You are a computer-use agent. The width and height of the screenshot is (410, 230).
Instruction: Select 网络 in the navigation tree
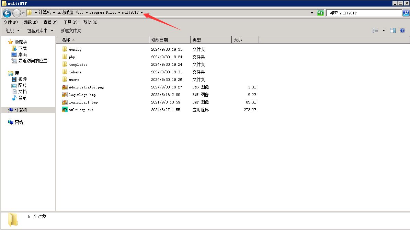(x=19, y=122)
